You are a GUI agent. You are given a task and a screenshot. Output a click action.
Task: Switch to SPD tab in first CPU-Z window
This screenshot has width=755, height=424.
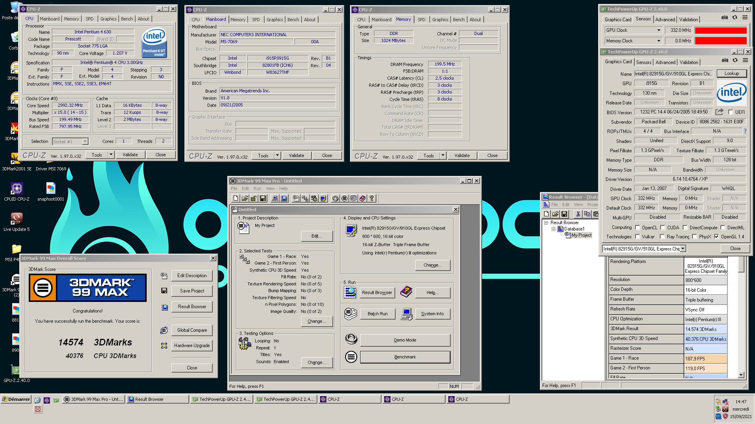(x=90, y=19)
